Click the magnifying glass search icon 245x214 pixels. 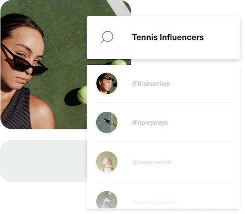coord(107,37)
